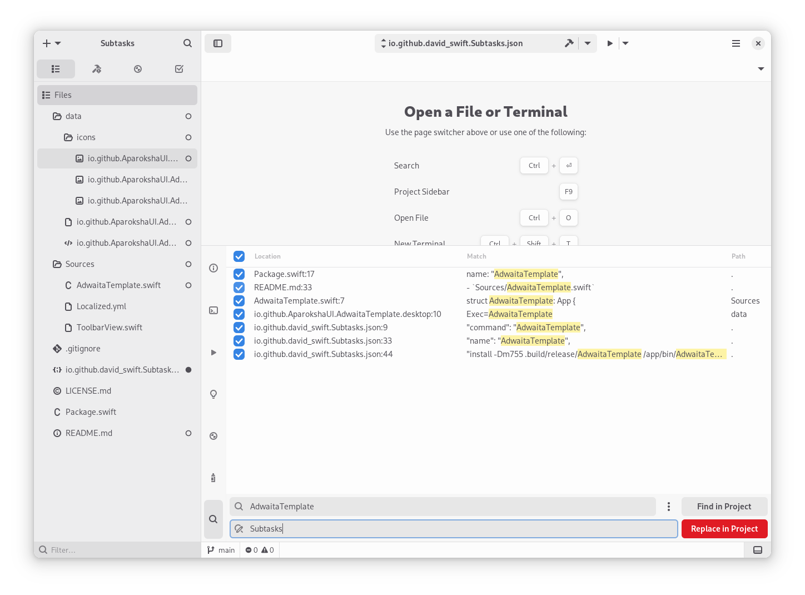Select the lightbulb icon in bottom panel
This screenshot has width=805, height=595.
tap(213, 394)
